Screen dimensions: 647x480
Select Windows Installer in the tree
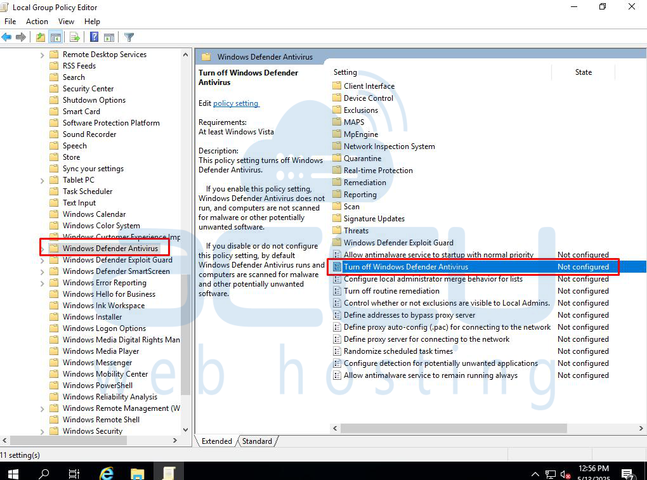click(x=92, y=317)
